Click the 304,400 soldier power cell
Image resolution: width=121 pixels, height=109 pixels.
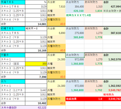(x=75, y=7)
